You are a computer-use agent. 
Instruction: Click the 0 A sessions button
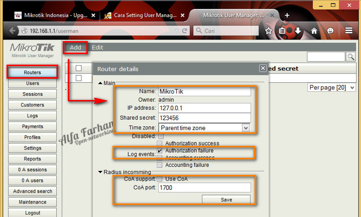point(32,170)
